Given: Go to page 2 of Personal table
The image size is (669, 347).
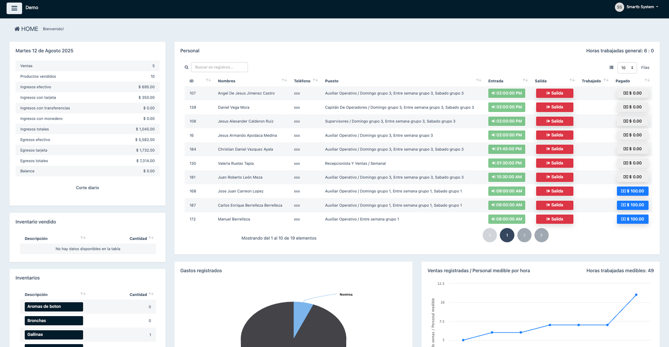Looking at the screenshot, I should (x=524, y=235).
